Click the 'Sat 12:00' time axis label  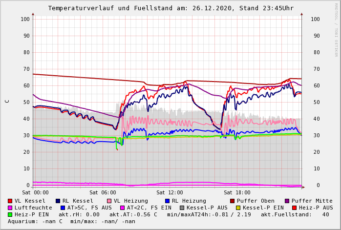pyautogui.click(x=170, y=192)
